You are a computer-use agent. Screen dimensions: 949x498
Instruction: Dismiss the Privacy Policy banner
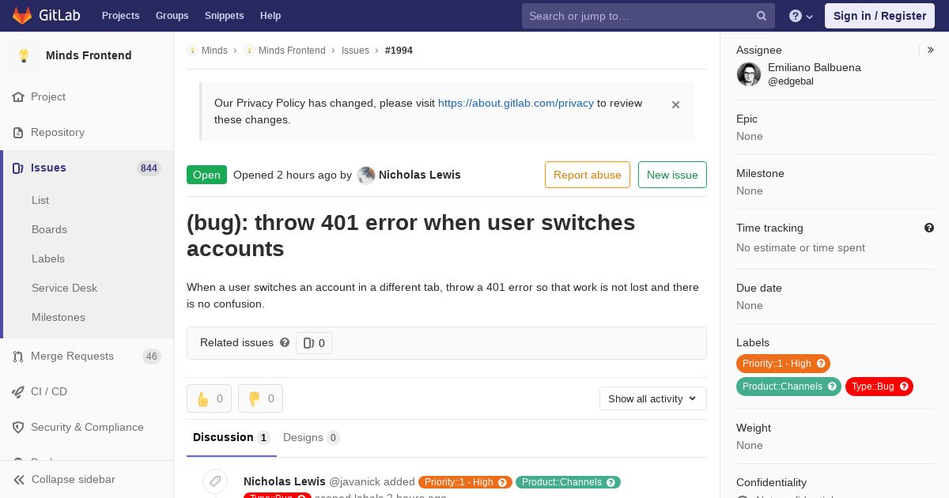[x=675, y=104]
